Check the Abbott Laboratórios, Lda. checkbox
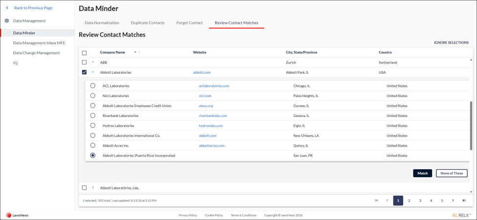477x220 pixels. pos(84,187)
